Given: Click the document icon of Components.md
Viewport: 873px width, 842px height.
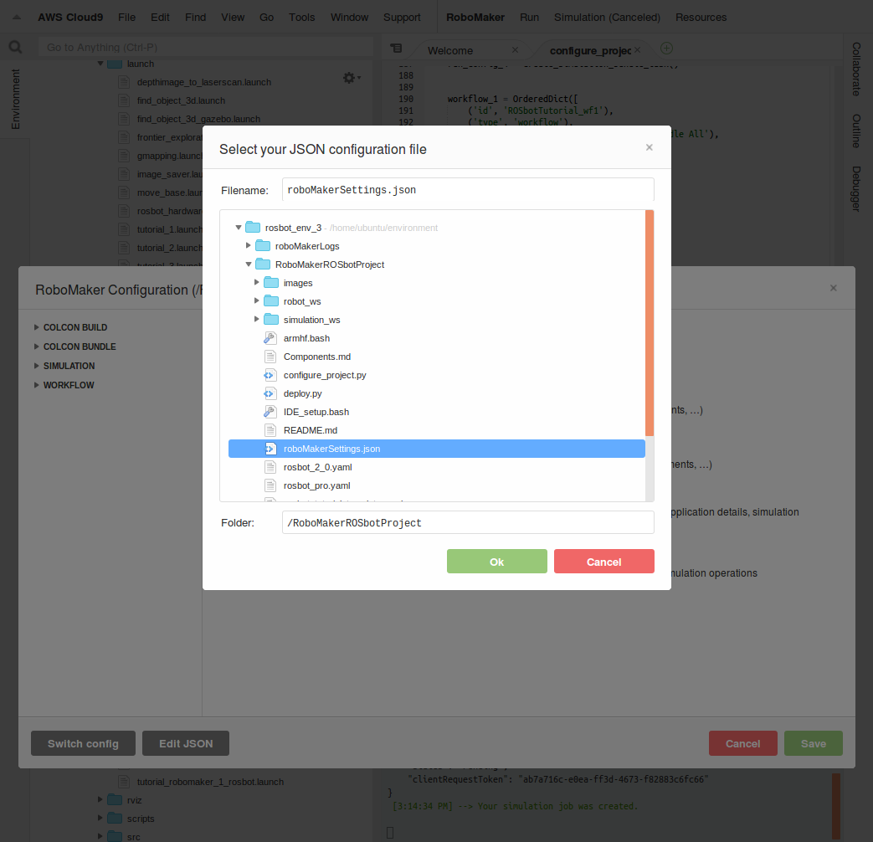Looking at the screenshot, I should coord(270,357).
